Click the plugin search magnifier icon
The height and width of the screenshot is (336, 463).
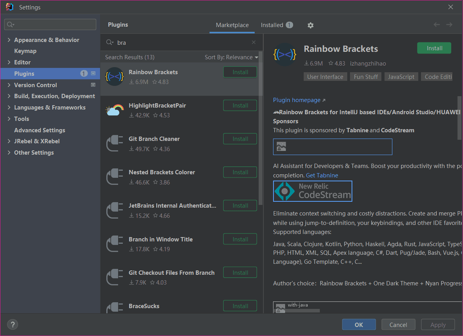(109, 42)
